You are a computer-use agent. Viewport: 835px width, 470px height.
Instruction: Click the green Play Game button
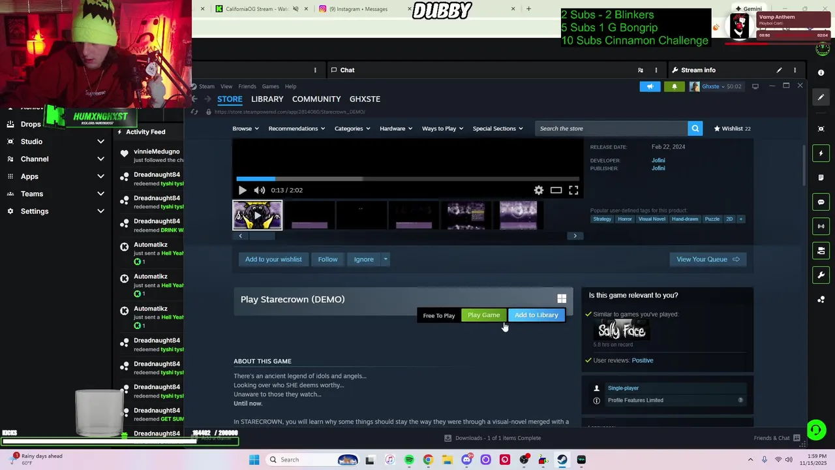point(483,315)
